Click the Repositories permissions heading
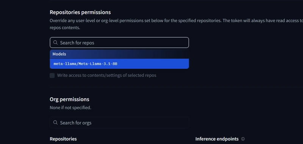 [x=80, y=12]
